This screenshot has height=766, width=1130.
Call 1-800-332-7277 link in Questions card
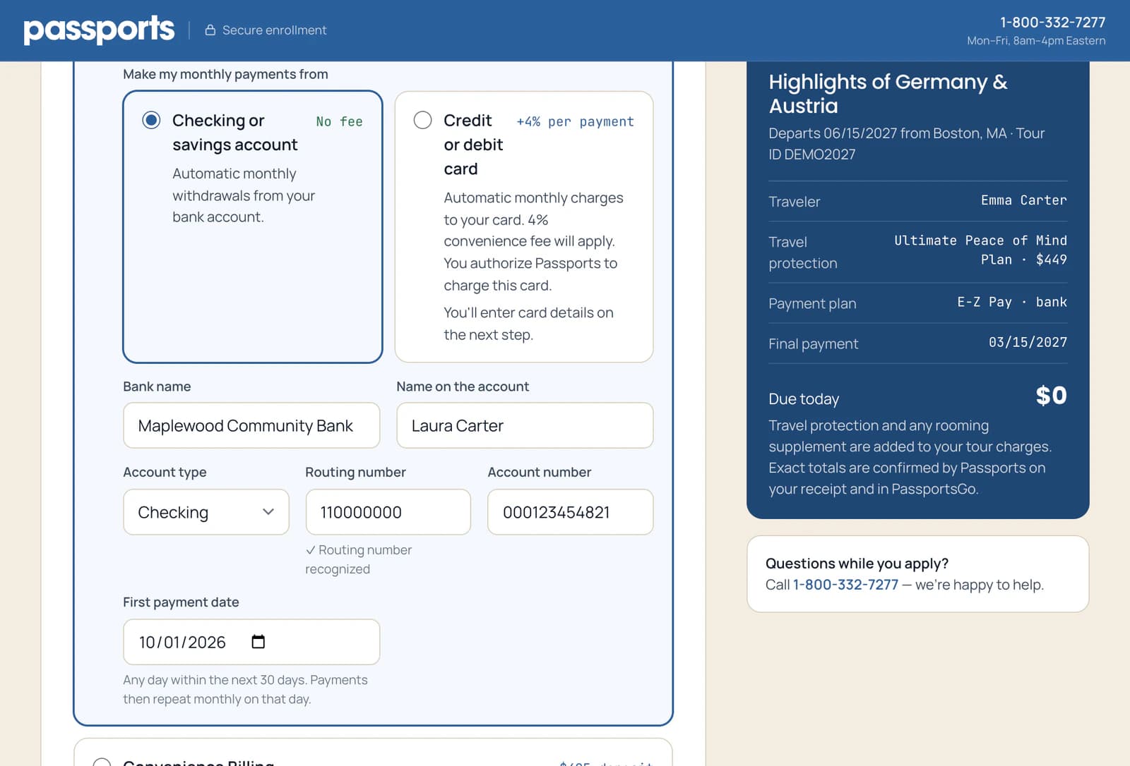pyautogui.click(x=845, y=585)
